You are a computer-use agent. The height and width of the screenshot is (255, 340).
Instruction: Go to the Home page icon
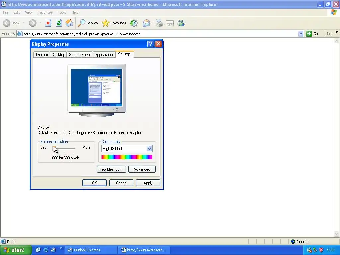(69, 23)
